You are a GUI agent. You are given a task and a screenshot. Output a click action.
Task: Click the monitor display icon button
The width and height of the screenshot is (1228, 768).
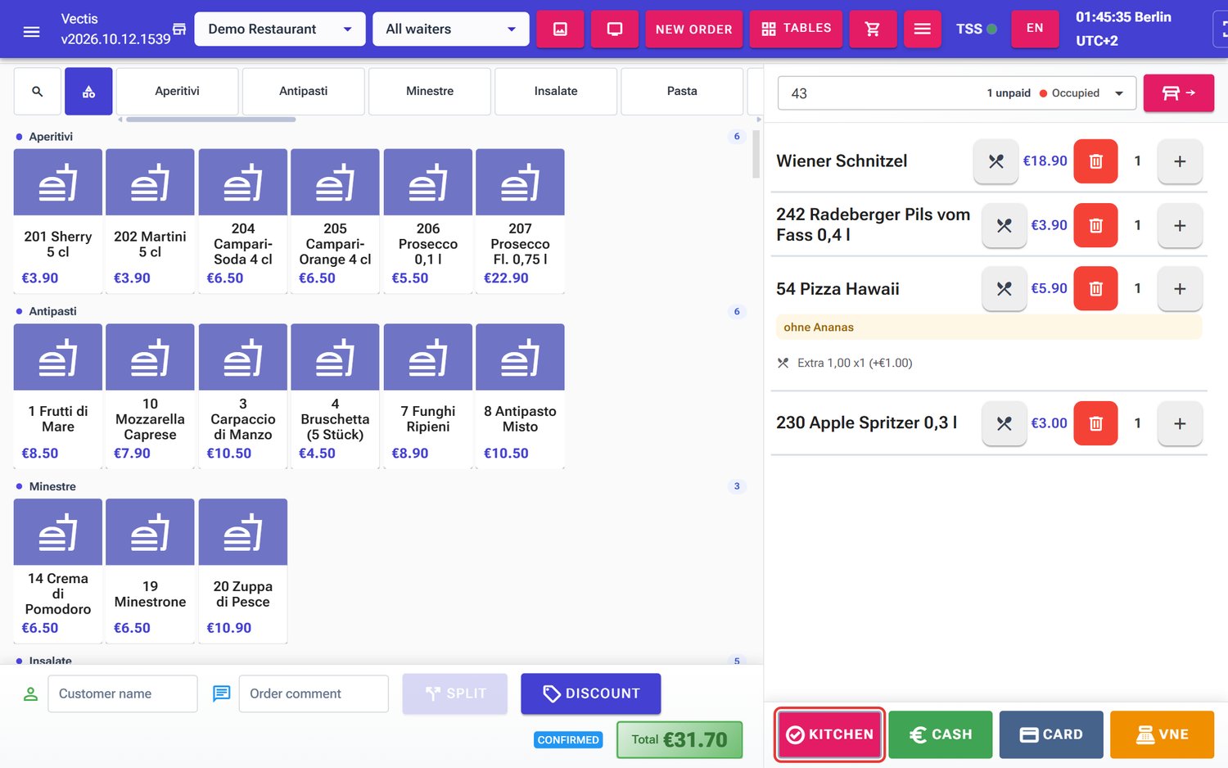coord(614,29)
